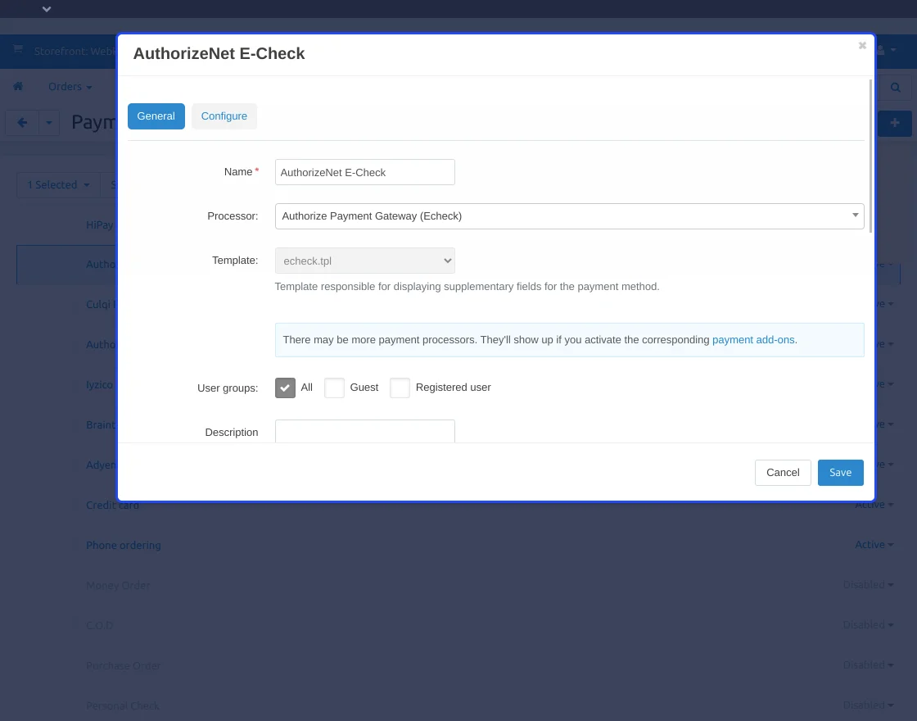The width and height of the screenshot is (917, 721).
Task: Switch to the Configure tab
Action: (224, 116)
